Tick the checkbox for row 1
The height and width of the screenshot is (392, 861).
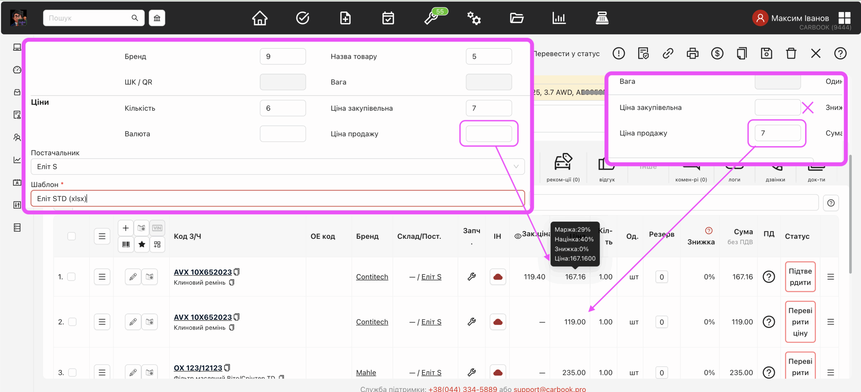(x=71, y=277)
